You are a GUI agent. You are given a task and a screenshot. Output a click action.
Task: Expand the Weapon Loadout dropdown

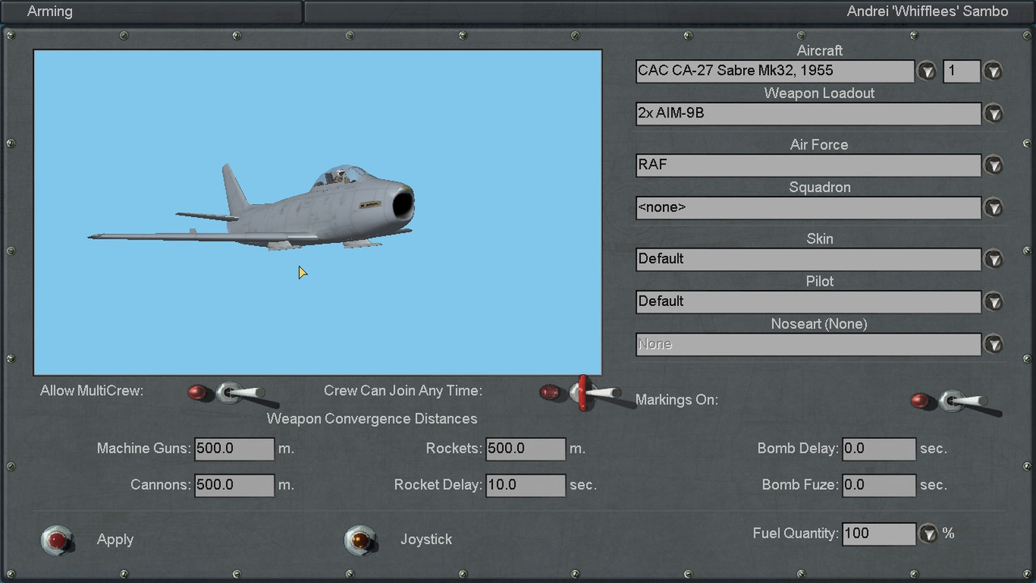click(x=993, y=113)
